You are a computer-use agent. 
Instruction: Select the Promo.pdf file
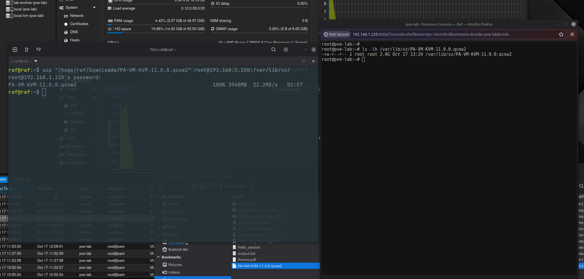[247, 260]
